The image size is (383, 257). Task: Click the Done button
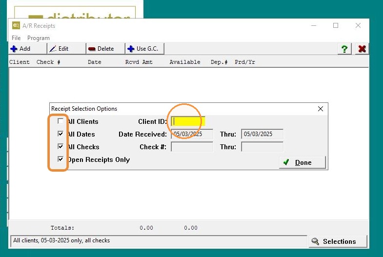(x=302, y=162)
